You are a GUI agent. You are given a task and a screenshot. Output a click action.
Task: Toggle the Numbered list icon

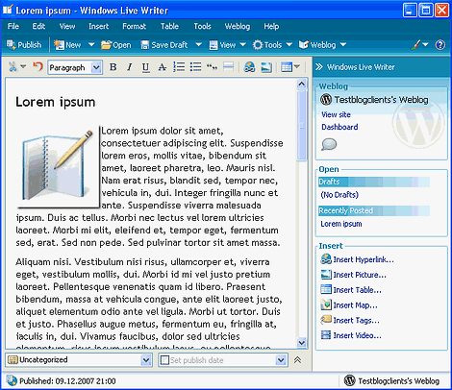pyautogui.click(x=179, y=67)
